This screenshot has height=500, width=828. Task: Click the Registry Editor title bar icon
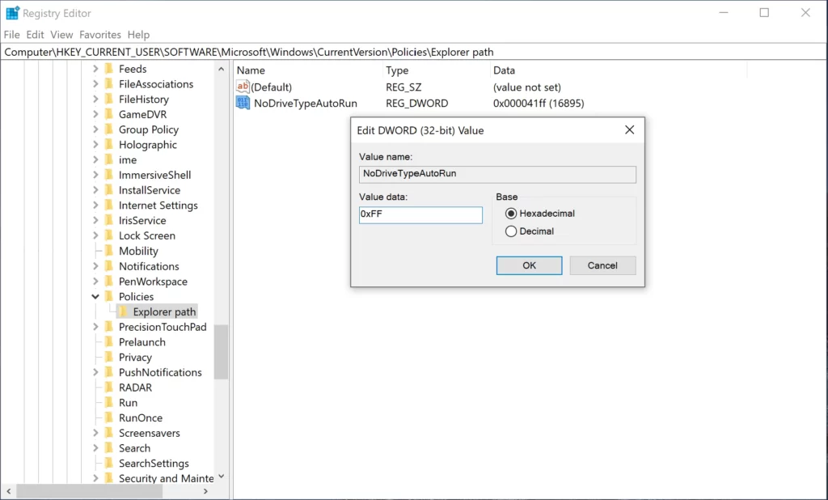11,12
